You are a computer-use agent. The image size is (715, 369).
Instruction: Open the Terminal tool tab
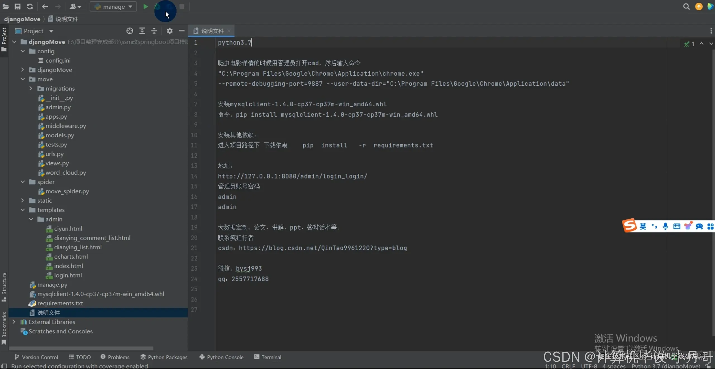(268, 357)
